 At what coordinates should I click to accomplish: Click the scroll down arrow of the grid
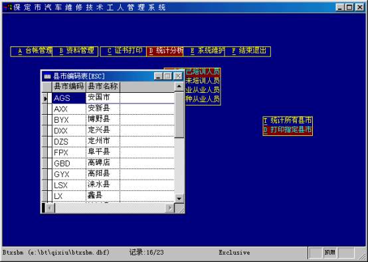(179, 198)
